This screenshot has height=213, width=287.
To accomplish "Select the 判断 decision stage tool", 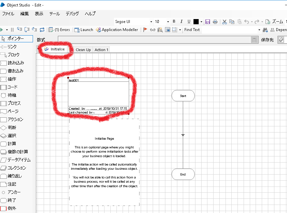I will click(8, 127).
